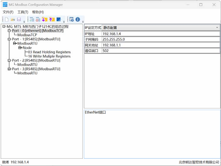Open the 文件(F) menu
The image size is (221, 166).
click(8, 12)
